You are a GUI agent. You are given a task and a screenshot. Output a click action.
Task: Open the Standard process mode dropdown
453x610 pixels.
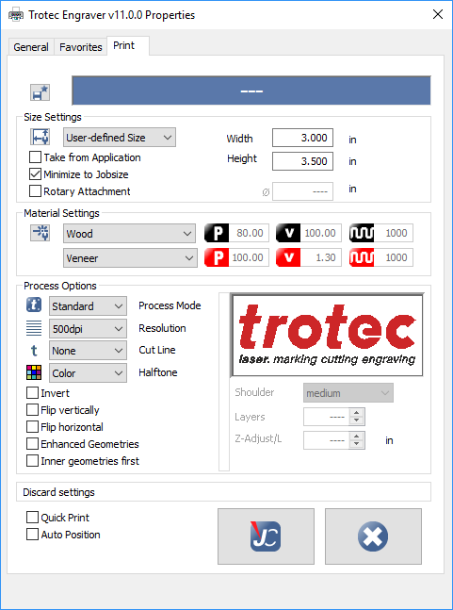[x=88, y=306]
